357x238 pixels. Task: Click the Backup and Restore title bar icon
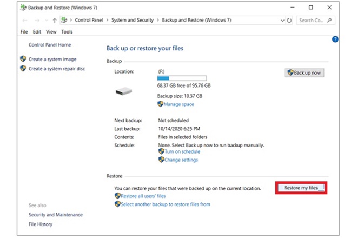click(x=22, y=8)
